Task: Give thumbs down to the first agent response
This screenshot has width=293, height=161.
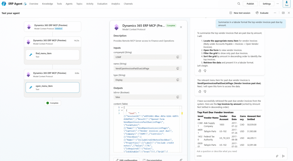Action: pos(205,71)
